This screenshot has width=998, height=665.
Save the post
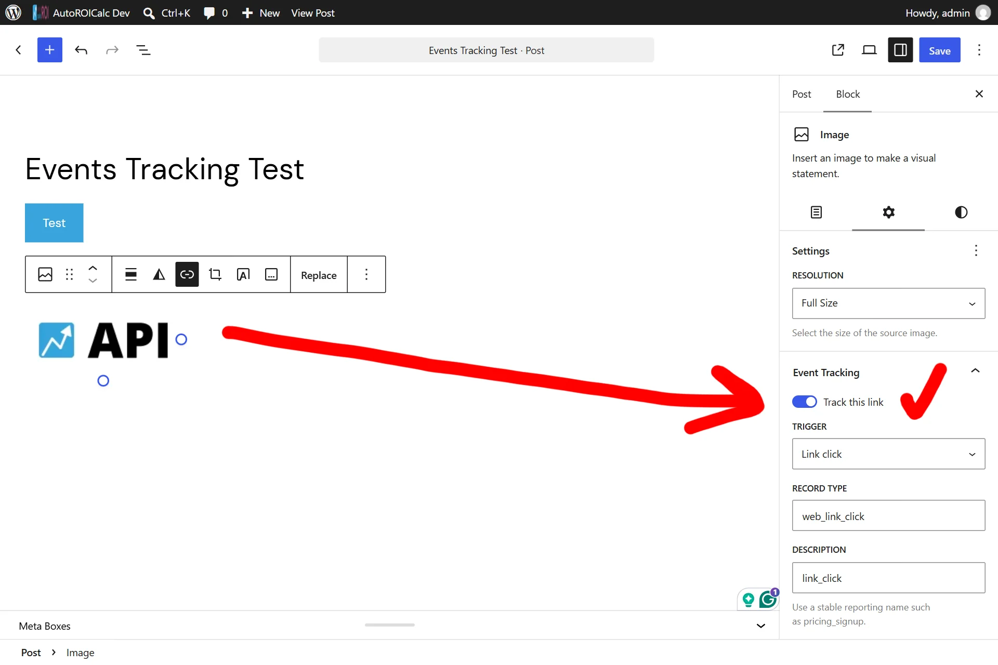(940, 50)
